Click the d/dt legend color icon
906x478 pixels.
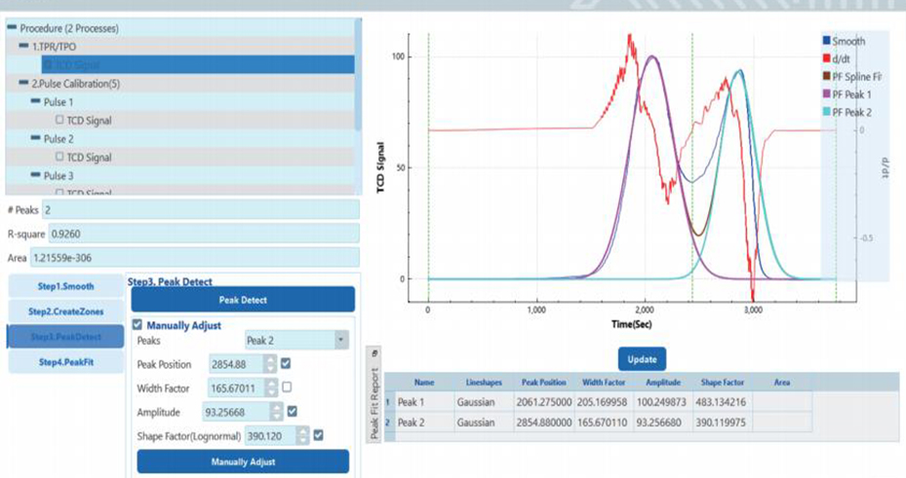pyautogui.click(x=827, y=58)
